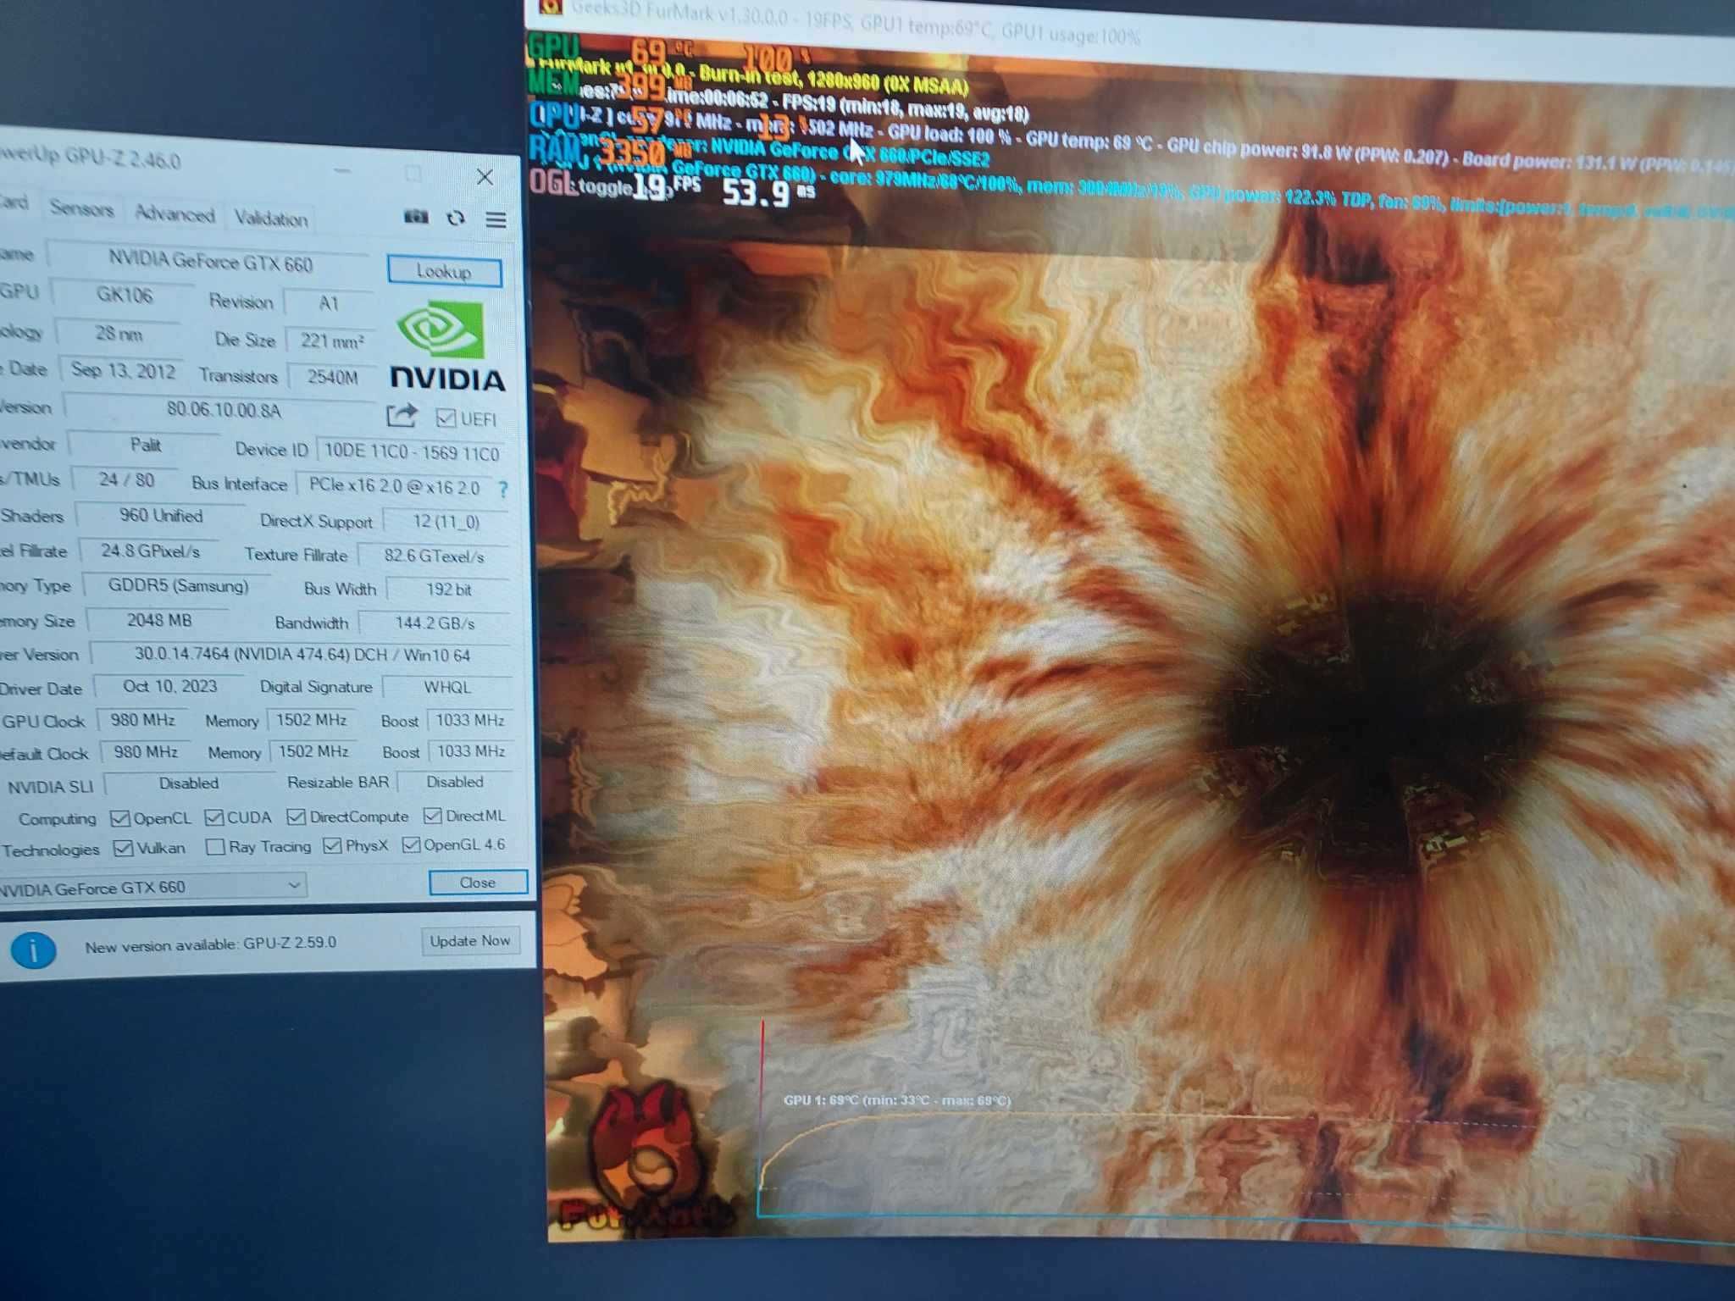Click the 28 nm technology value

tap(119, 333)
